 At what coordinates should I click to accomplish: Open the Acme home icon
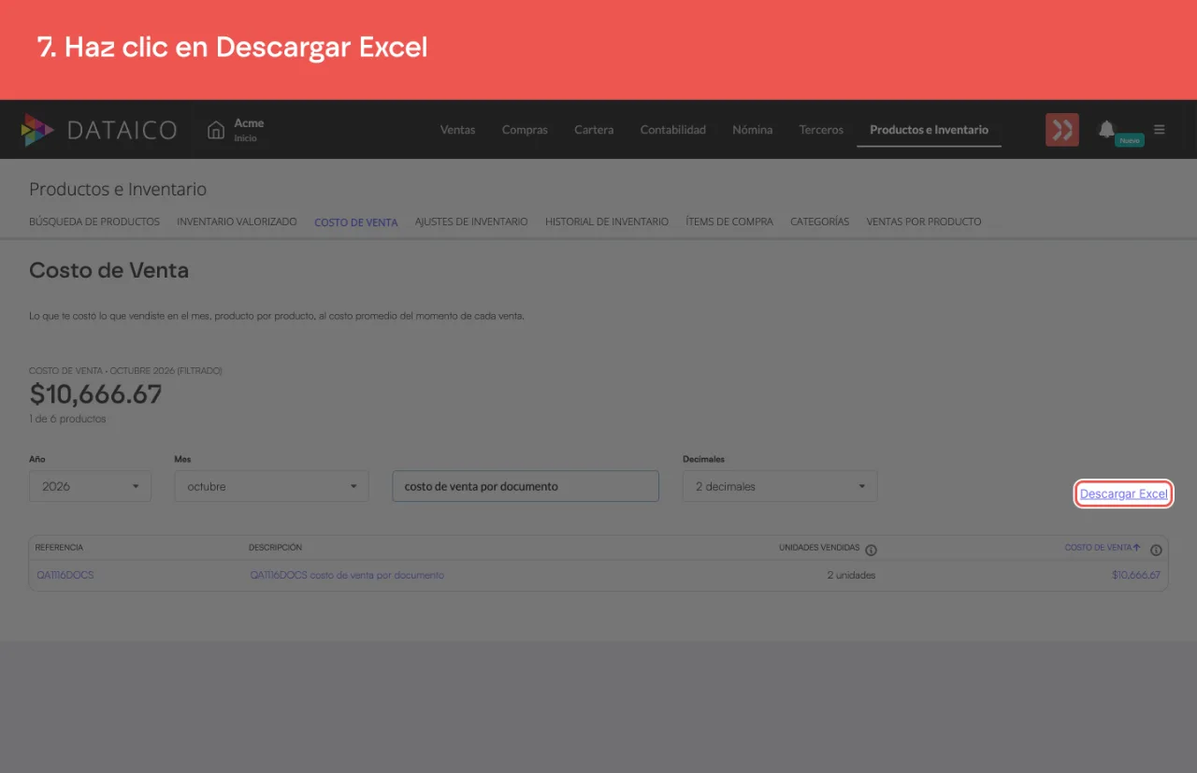(216, 130)
